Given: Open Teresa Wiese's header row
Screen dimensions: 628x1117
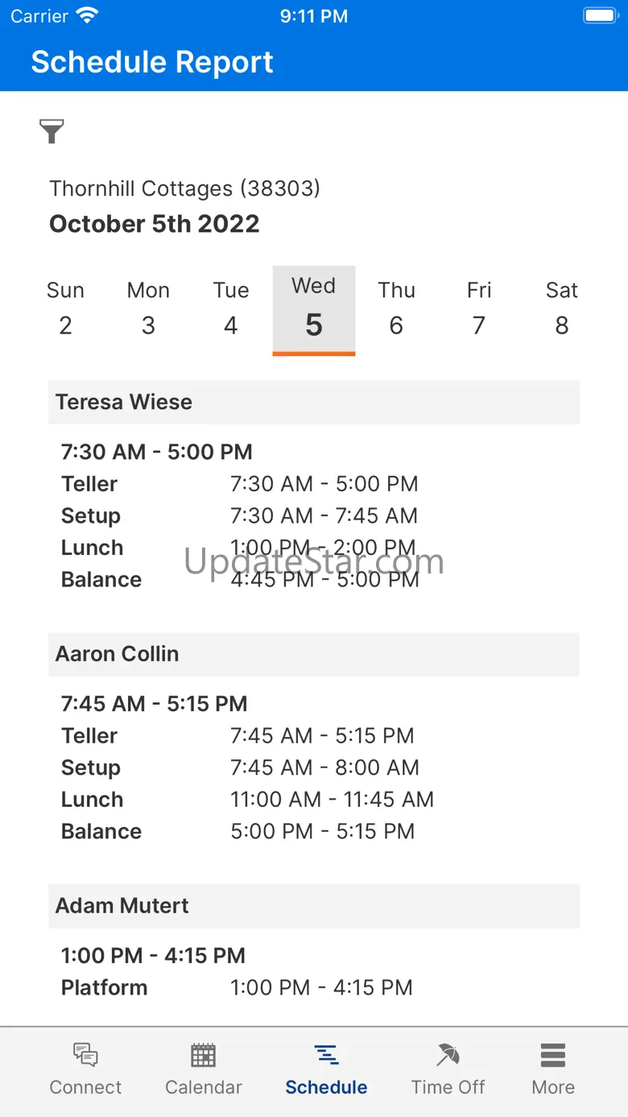Looking at the screenshot, I should pyautogui.click(x=314, y=402).
